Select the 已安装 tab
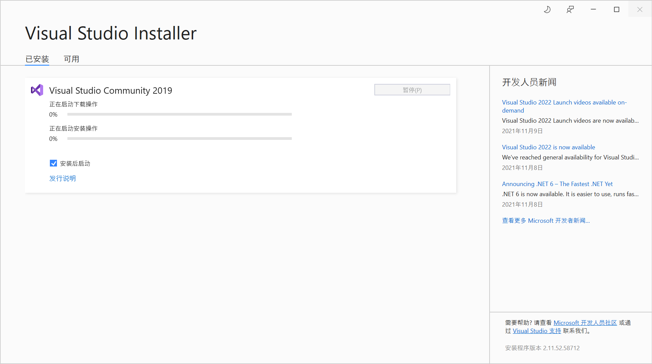This screenshot has width=652, height=364. pyautogui.click(x=37, y=59)
